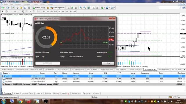Select the Horizontal Line drawing tool
This screenshot has width=186, height=104.
tap(15, 12)
